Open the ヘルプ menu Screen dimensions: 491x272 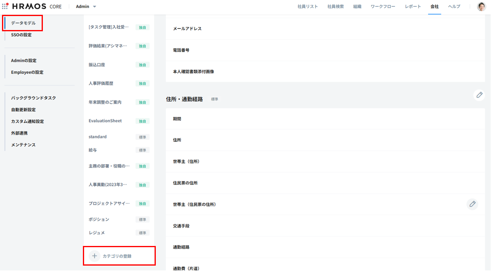pos(454,6)
